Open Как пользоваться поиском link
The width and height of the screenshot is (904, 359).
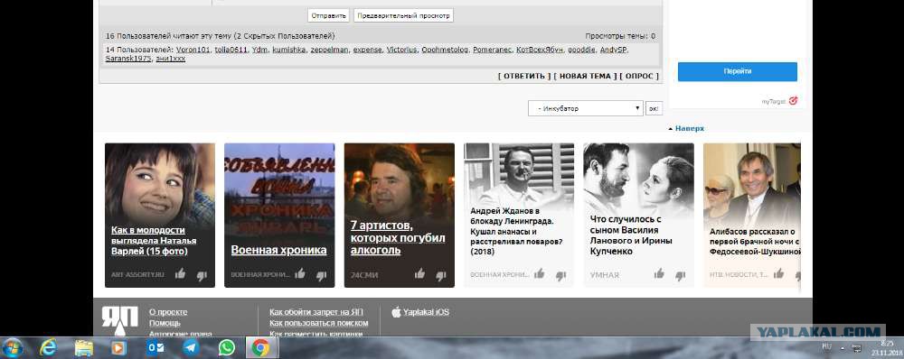coord(319,323)
